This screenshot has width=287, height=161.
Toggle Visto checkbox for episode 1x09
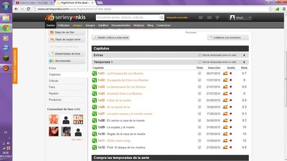tap(200, 127)
